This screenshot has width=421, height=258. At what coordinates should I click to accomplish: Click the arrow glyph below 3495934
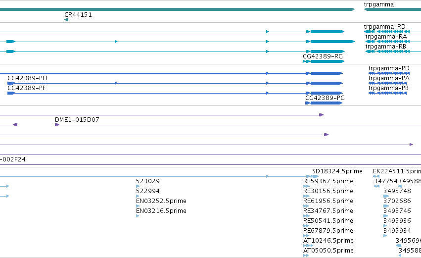tap(385, 236)
